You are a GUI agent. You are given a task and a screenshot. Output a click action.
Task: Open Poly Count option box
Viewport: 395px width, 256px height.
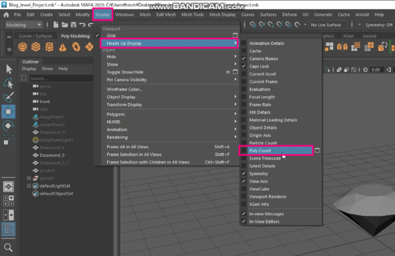point(317,150)
